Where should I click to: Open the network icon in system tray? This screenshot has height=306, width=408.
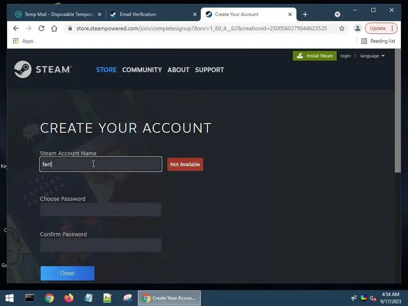coord(354,298)
